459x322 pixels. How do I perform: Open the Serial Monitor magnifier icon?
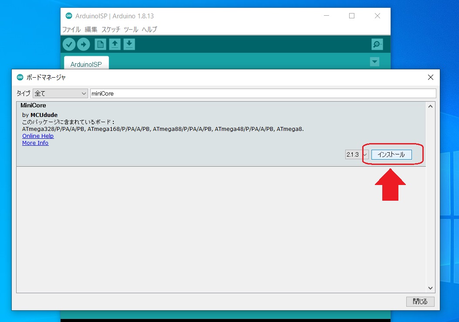click(x=377, y=45)
